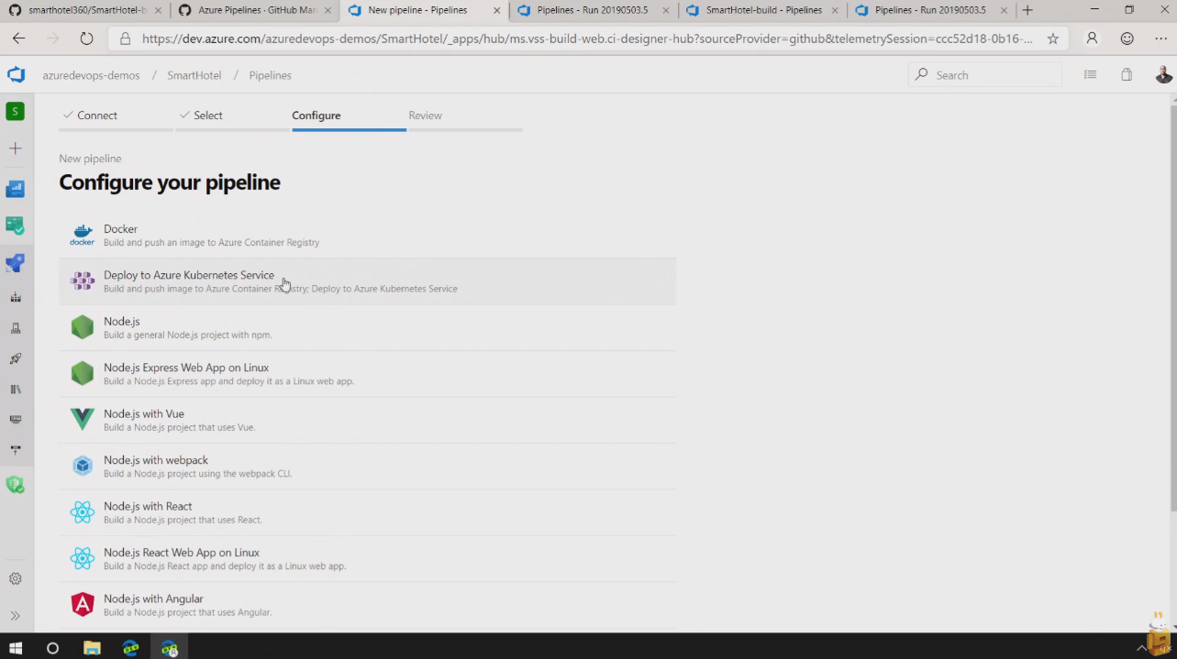Image resolution: width=1177 pixels, height=659 pixels.
Task: Open Project settings gear icon
Action: point(15,579)
